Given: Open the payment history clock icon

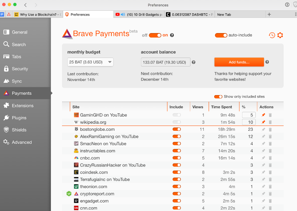Looking at the screenshot, I should click(272, 35).
